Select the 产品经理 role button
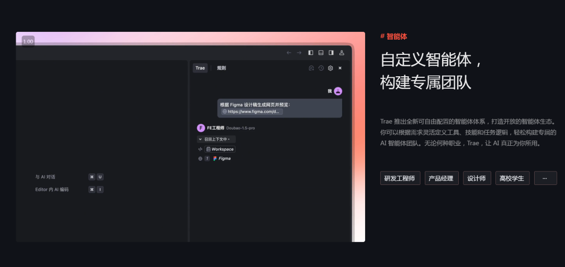Viewport: 565px width, 267px height. [x=442, y=178]
